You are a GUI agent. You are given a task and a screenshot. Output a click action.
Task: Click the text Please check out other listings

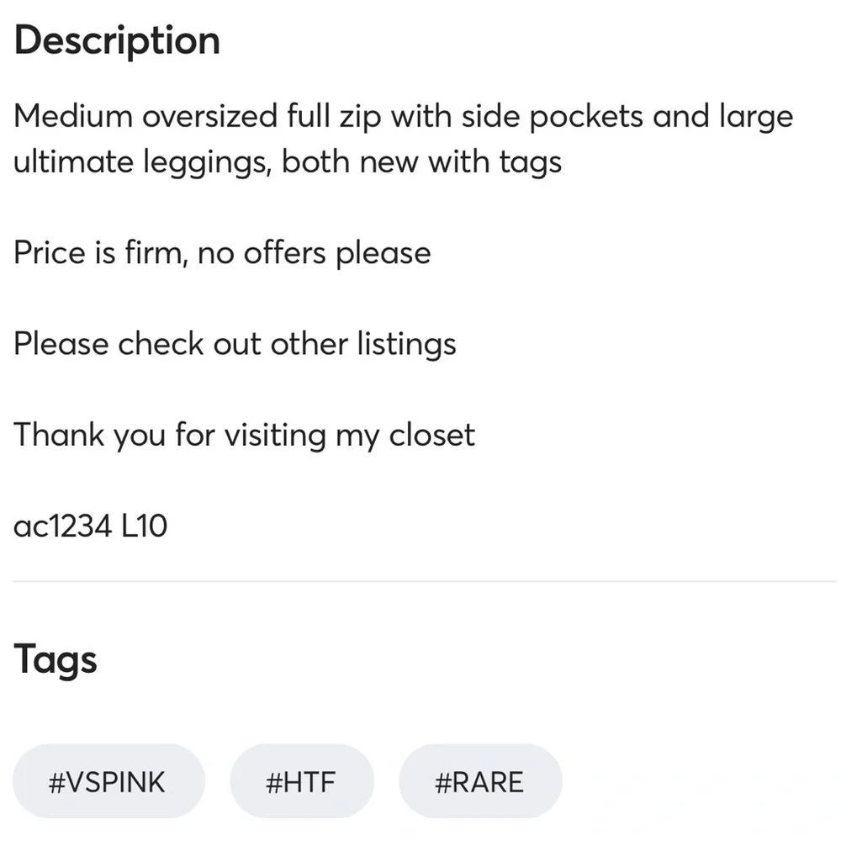(234, 343)
